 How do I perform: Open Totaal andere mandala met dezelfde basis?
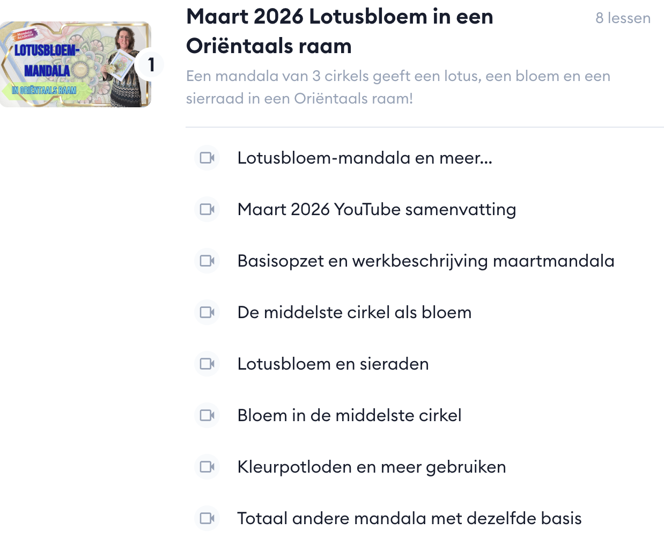[409, 518]
